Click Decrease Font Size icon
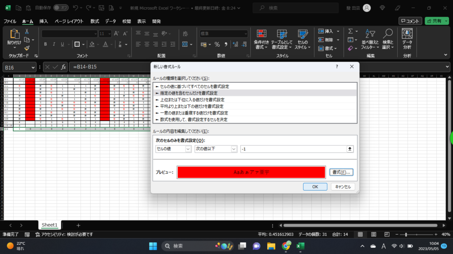The height and width of the screenshot is (254, 453). (x=125, y=34)
